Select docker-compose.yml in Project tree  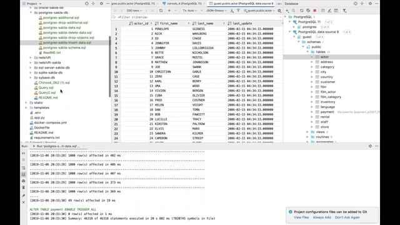pos(50,122)
